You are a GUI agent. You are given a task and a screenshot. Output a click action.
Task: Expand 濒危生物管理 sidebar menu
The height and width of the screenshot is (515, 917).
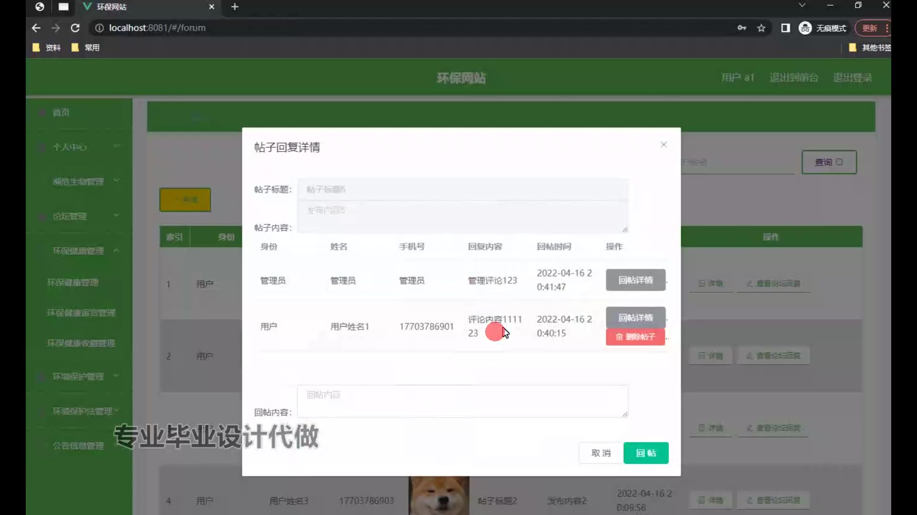(79, 182)
